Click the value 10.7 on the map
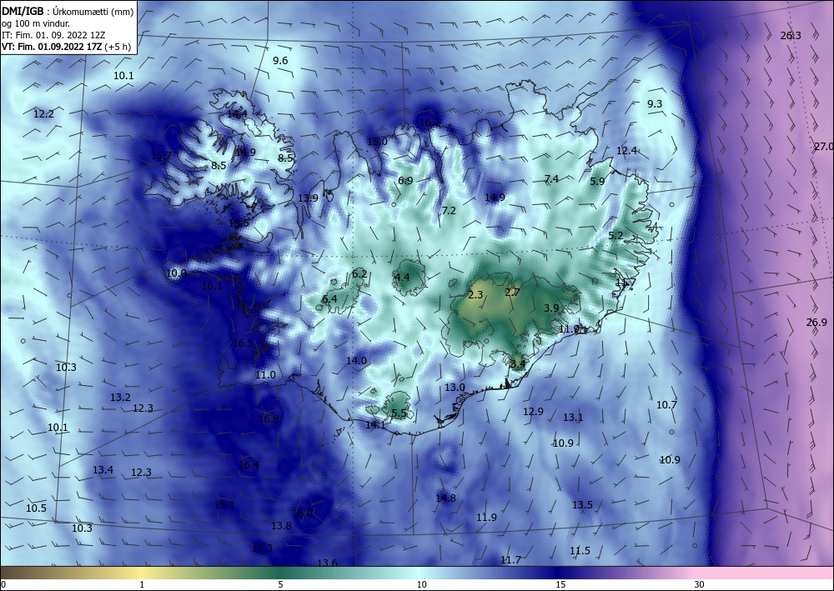The width and height of the screenshot is (834, 591). (x=666, y=405)
